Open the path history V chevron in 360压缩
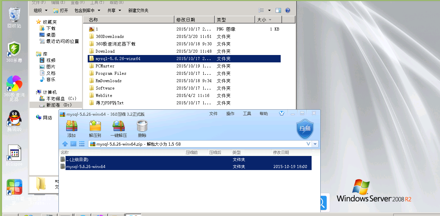This screenshot has height=216, width=440. 308,144
